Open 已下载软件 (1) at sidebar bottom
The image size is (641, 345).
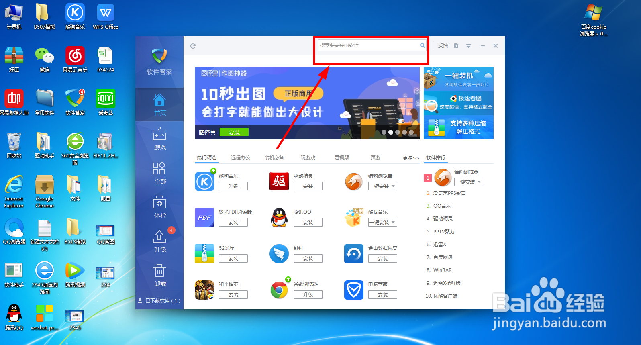tap(159, 300)
